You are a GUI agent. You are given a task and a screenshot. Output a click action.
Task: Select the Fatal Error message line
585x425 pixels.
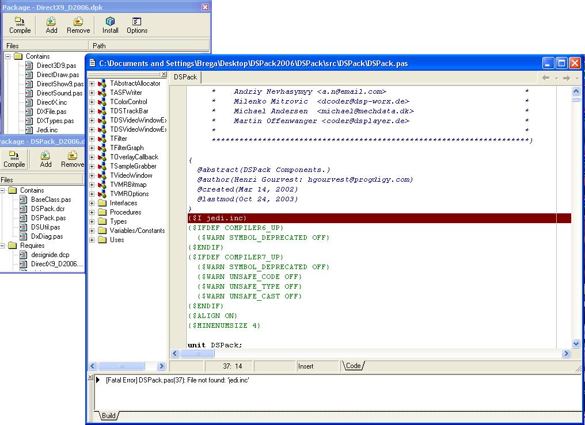[177, 380]
